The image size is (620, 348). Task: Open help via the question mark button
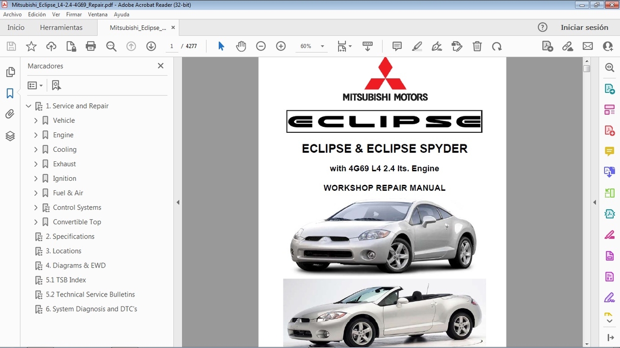coord(542,27)
